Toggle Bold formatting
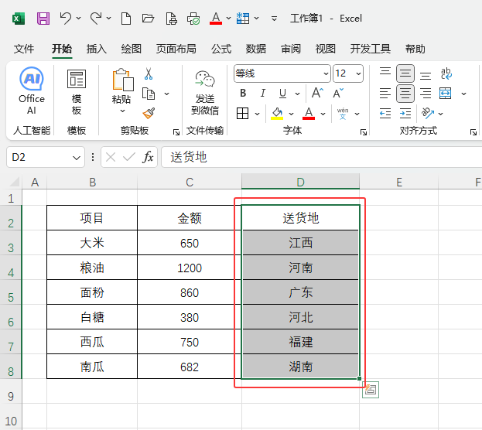The width and height of the screenshot is (482, 430). coord(243,93)
